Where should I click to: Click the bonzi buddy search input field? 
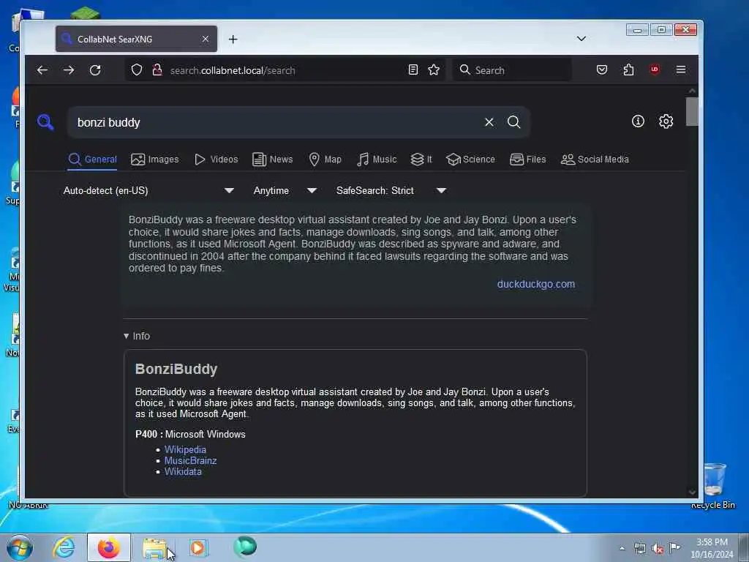click(275, 122)
